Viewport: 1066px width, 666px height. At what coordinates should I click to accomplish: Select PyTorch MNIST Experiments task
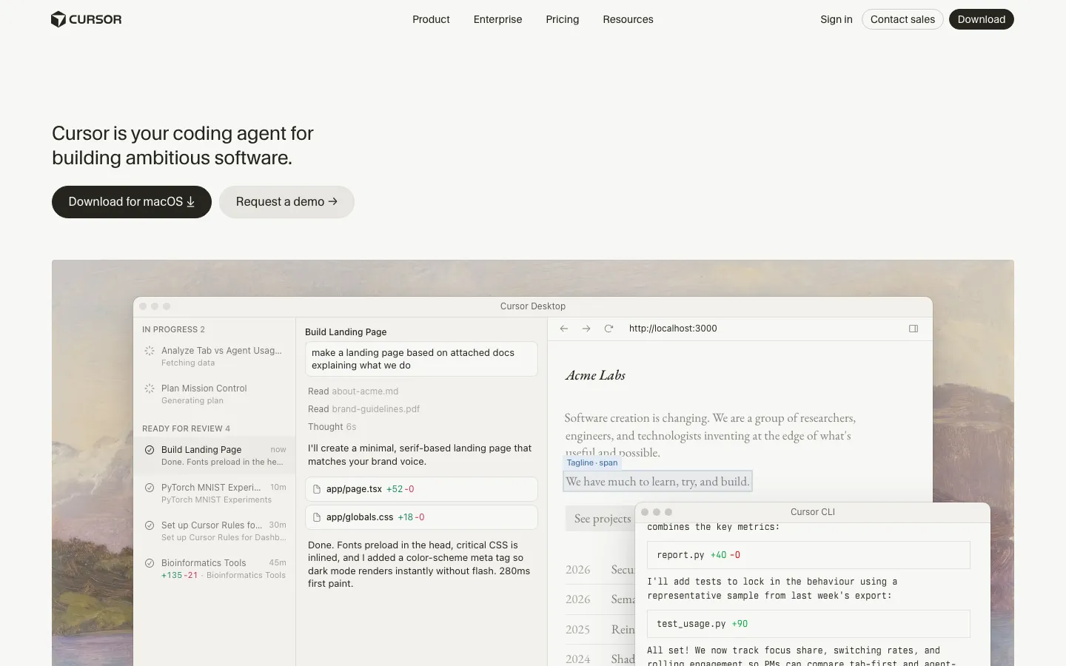click(x=215, y=493)
